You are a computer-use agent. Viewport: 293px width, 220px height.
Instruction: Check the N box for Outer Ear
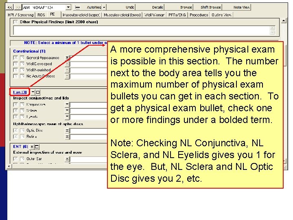pos(22,159)
